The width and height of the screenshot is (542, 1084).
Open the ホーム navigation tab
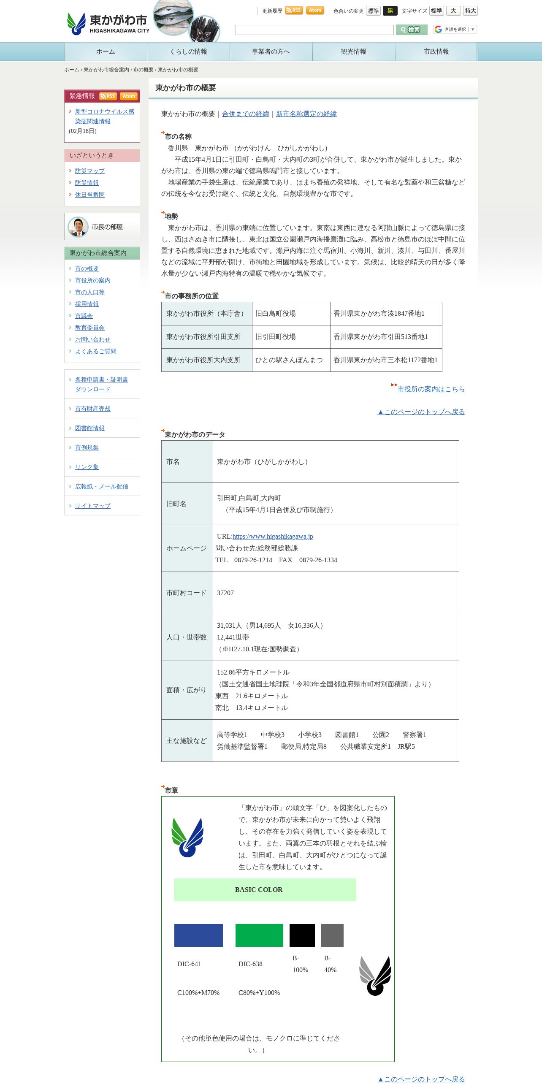click(106, 52)
